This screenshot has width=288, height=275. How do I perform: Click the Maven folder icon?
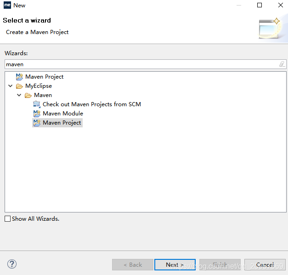point(28,95)
